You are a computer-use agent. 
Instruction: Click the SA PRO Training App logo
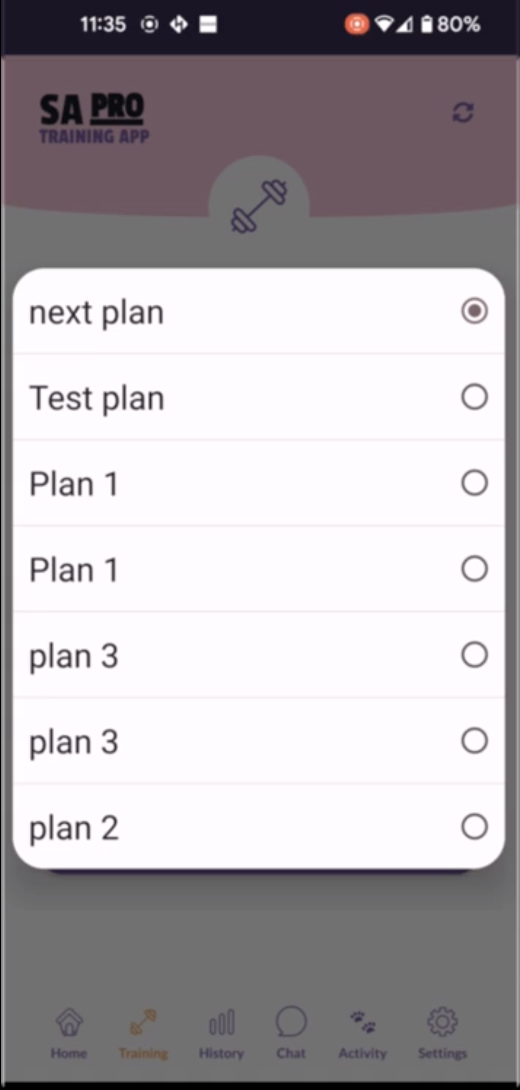click(94, 118)
